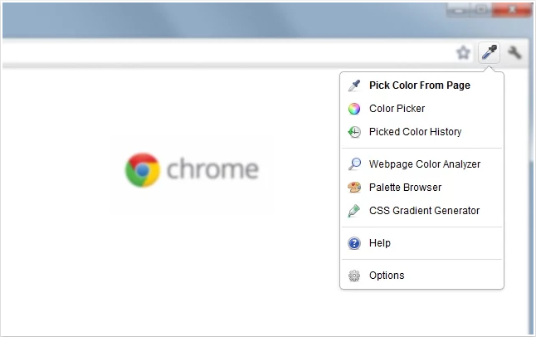The width and height of the screenshot is (536, 337).
Task: Click the clock history icon
Action: pyautogui.click(x=354, y=132)
